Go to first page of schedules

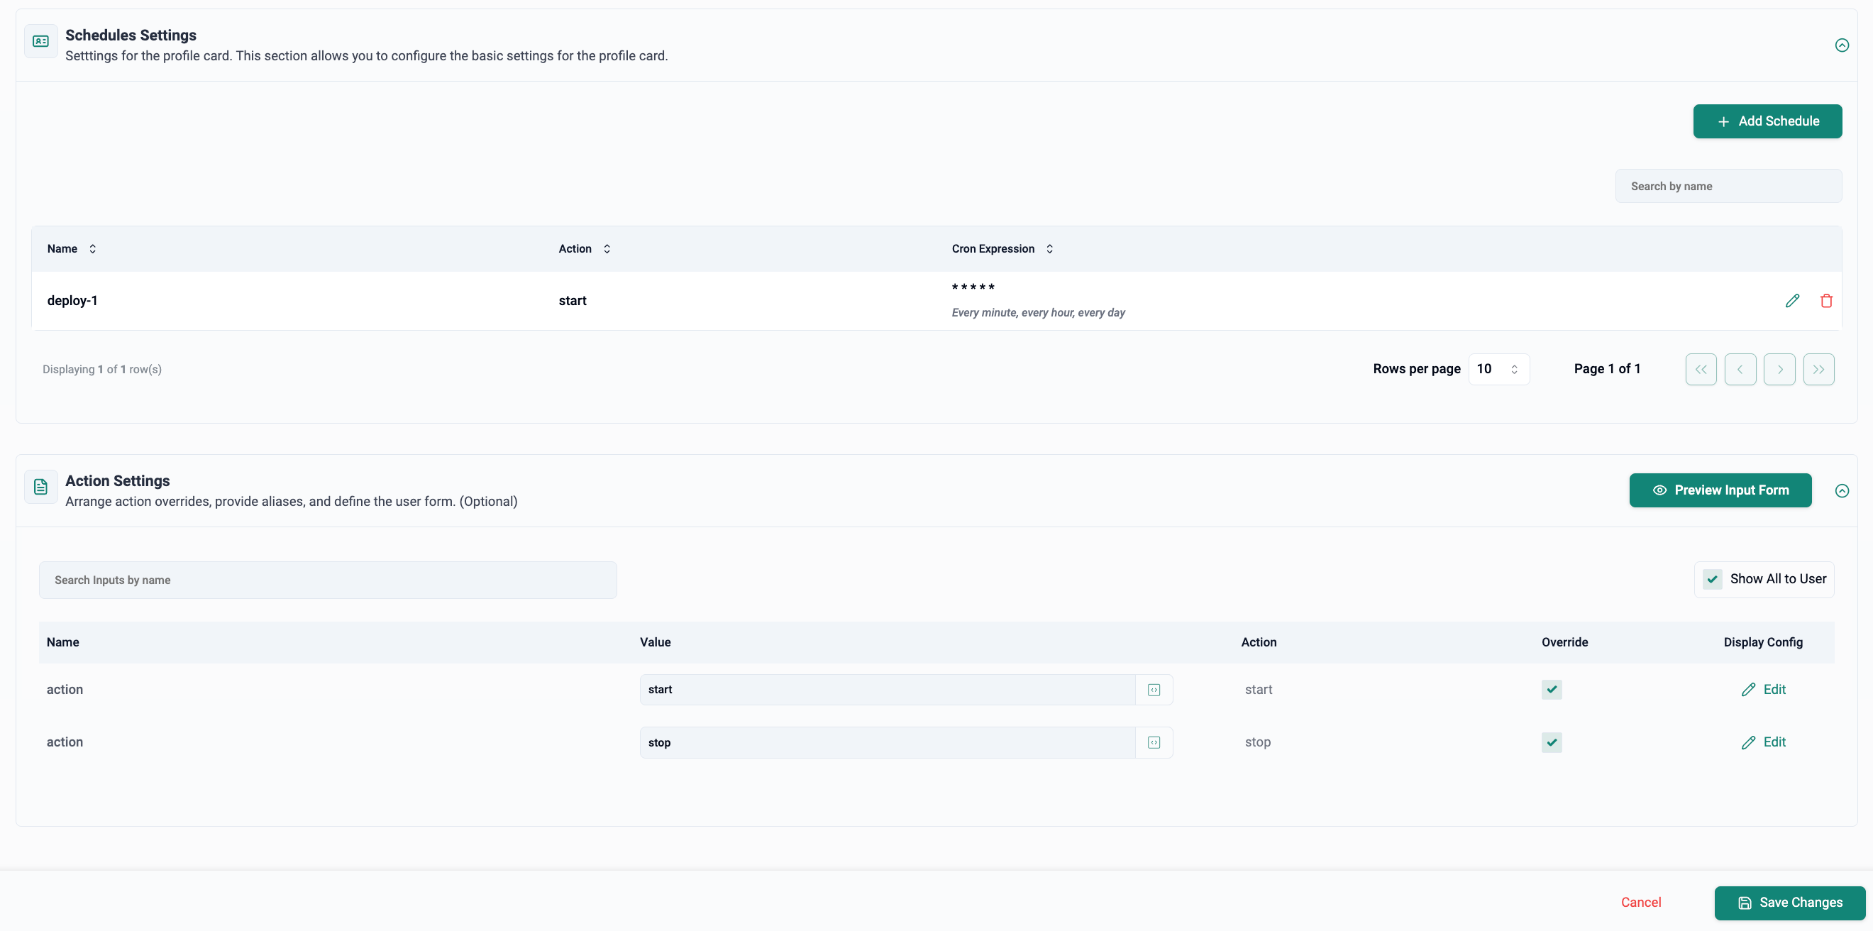[1701, 370]
